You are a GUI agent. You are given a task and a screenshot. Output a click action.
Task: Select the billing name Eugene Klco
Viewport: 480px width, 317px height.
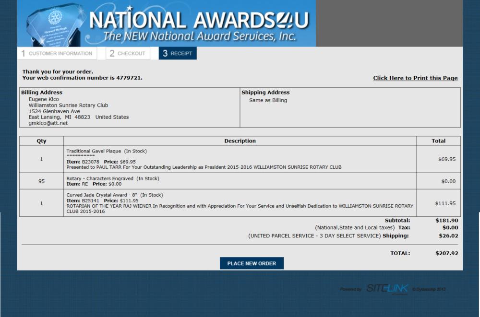pos(44,99)
